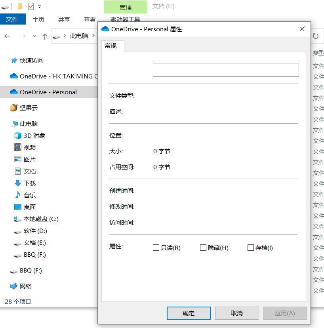Click the 坚果云 nut icon

[x=14, y=108]
